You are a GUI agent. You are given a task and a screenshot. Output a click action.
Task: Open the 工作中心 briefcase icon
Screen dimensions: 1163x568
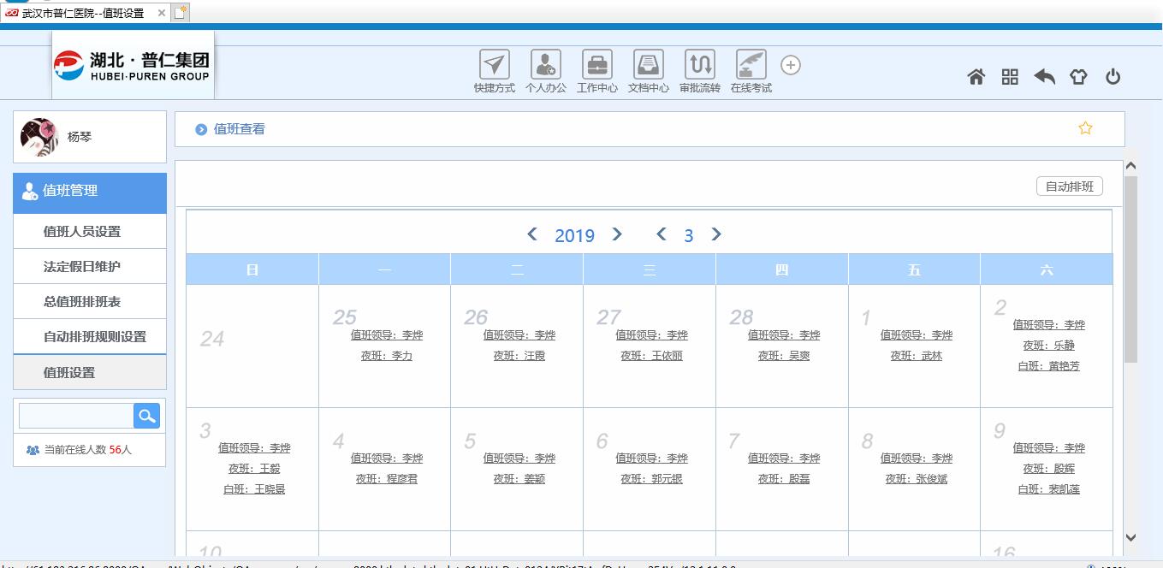596,66
